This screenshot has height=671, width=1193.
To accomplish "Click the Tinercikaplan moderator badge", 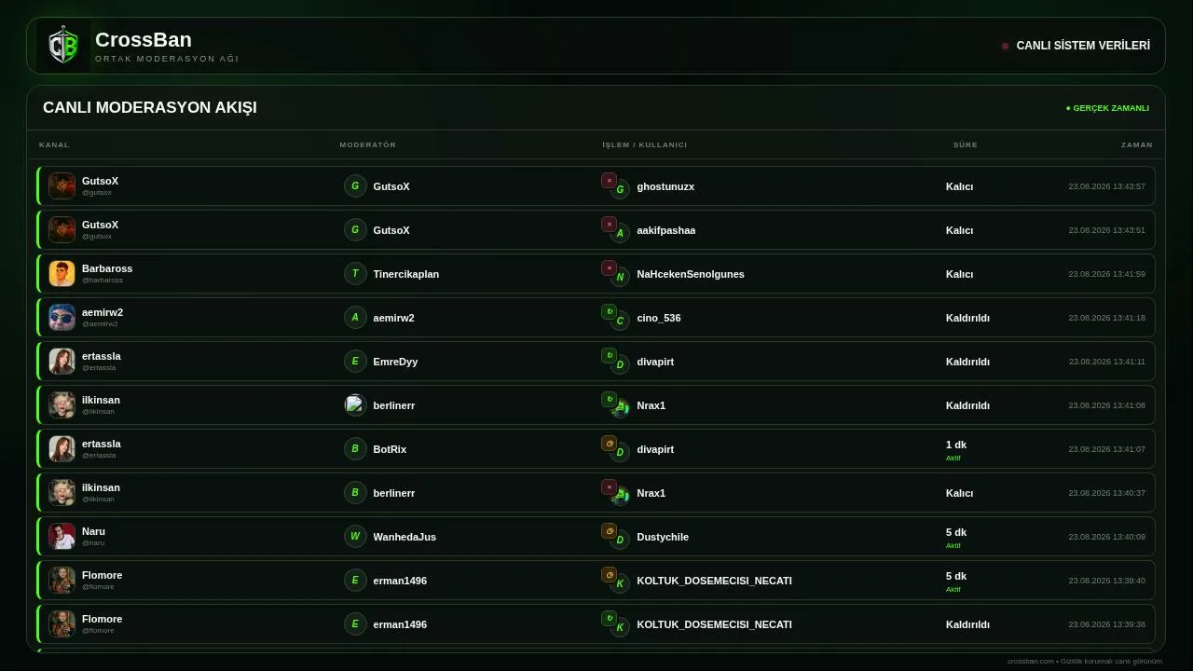I will 355,274.
